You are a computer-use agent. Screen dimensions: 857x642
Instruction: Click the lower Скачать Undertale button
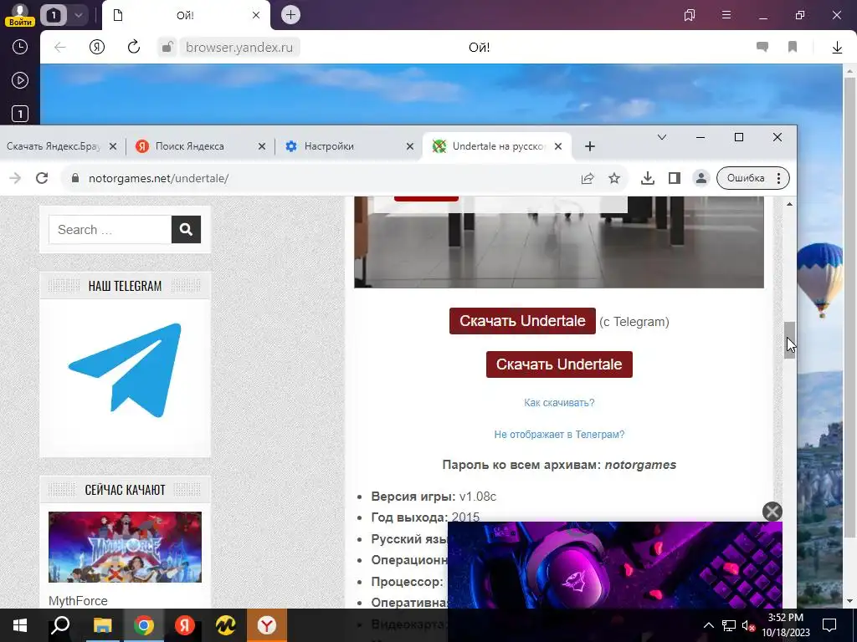(559, 364)
